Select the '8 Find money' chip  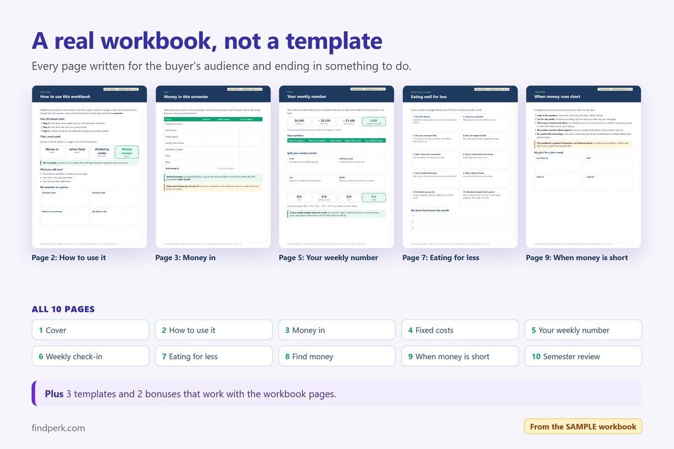337,356
